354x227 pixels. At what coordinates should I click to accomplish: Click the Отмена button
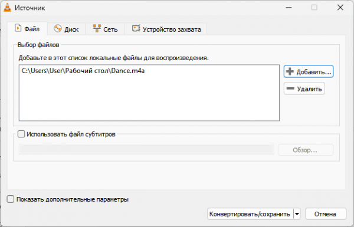tap(325, 214)
